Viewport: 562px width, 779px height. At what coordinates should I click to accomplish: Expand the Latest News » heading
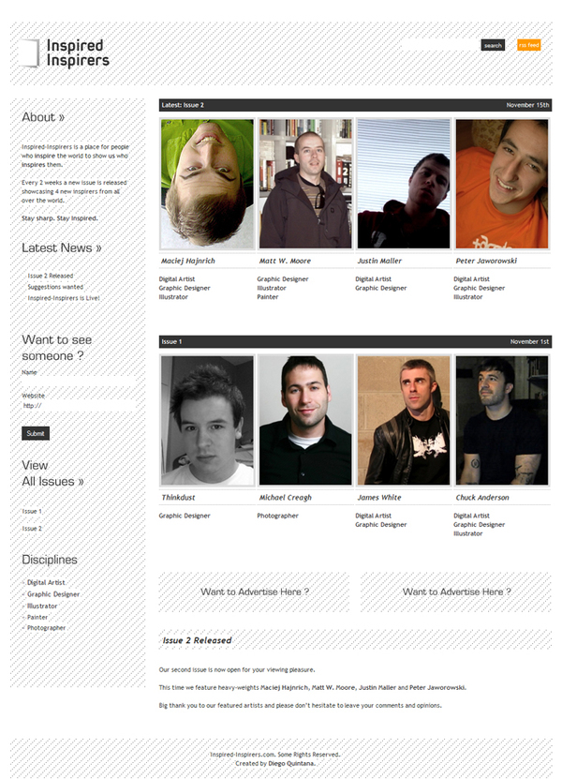click(62, 247)
